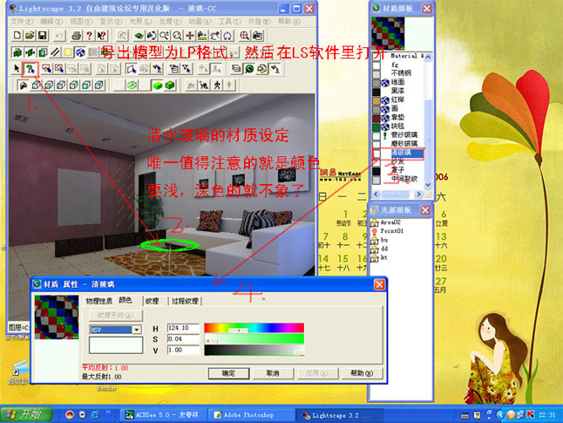Select the kt light in the light panel
563x423 pixels.
tap(383, 257)
